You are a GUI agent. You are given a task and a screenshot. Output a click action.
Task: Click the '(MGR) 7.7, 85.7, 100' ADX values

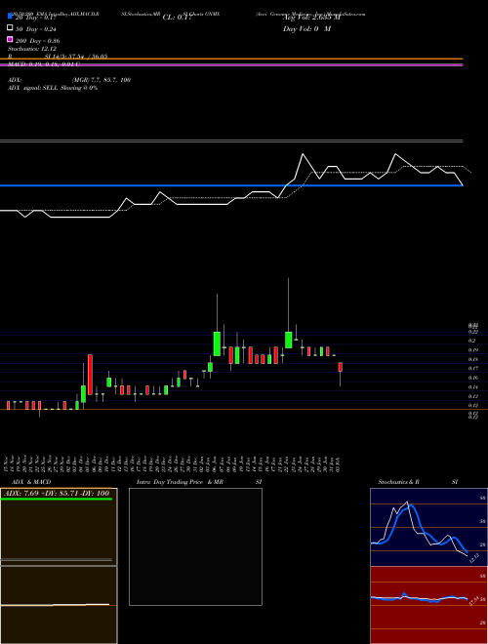coord(102,80)
